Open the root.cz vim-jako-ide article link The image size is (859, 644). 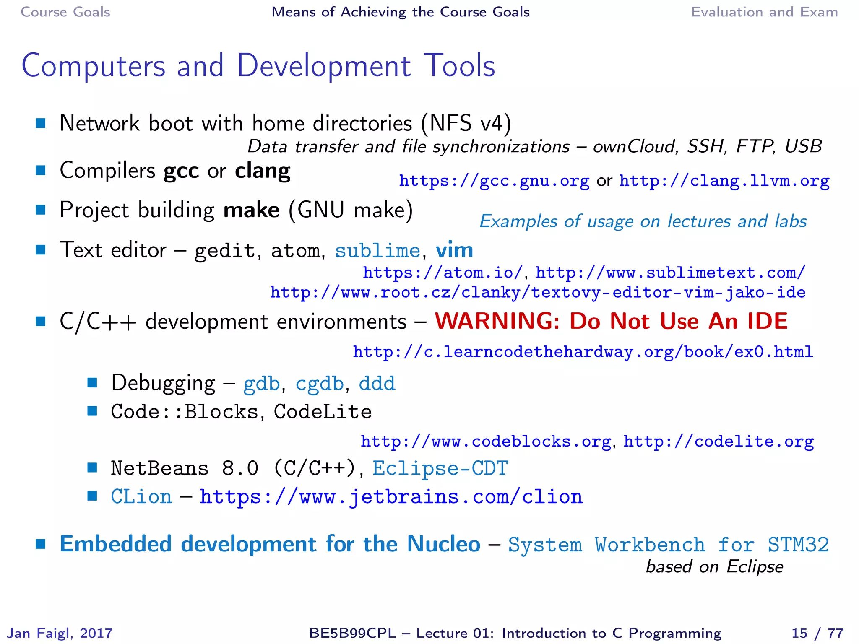click(x=538, y=292)
